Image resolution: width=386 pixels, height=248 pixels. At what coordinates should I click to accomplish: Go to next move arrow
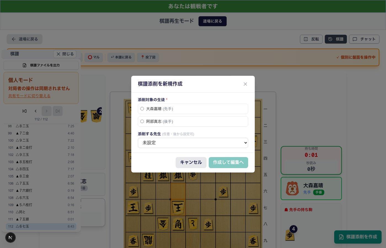tap(47, 111)
